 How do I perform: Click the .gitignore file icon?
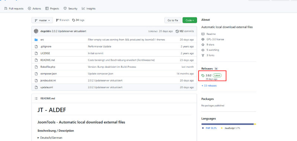(x=36, y=47)
